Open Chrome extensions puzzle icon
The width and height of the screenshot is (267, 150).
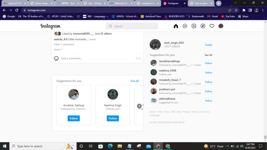tap(244, 10)
